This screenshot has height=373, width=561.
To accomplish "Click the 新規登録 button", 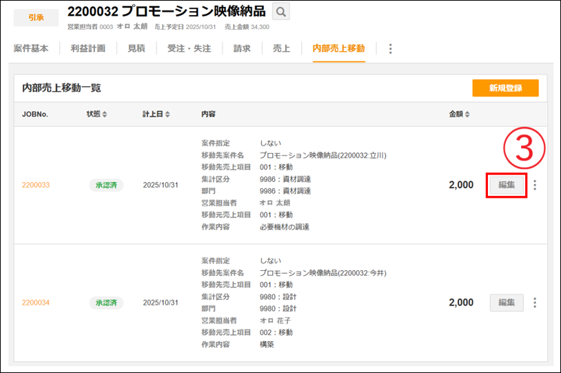I will pyautogui.click(x=506, y=88).
